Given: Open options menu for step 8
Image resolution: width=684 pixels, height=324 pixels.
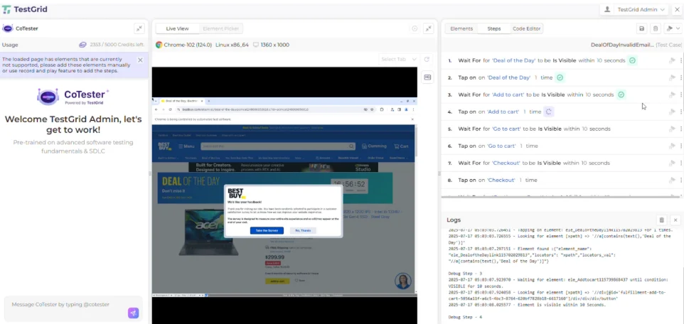Looking at the screenshot, I should [681, 180].
